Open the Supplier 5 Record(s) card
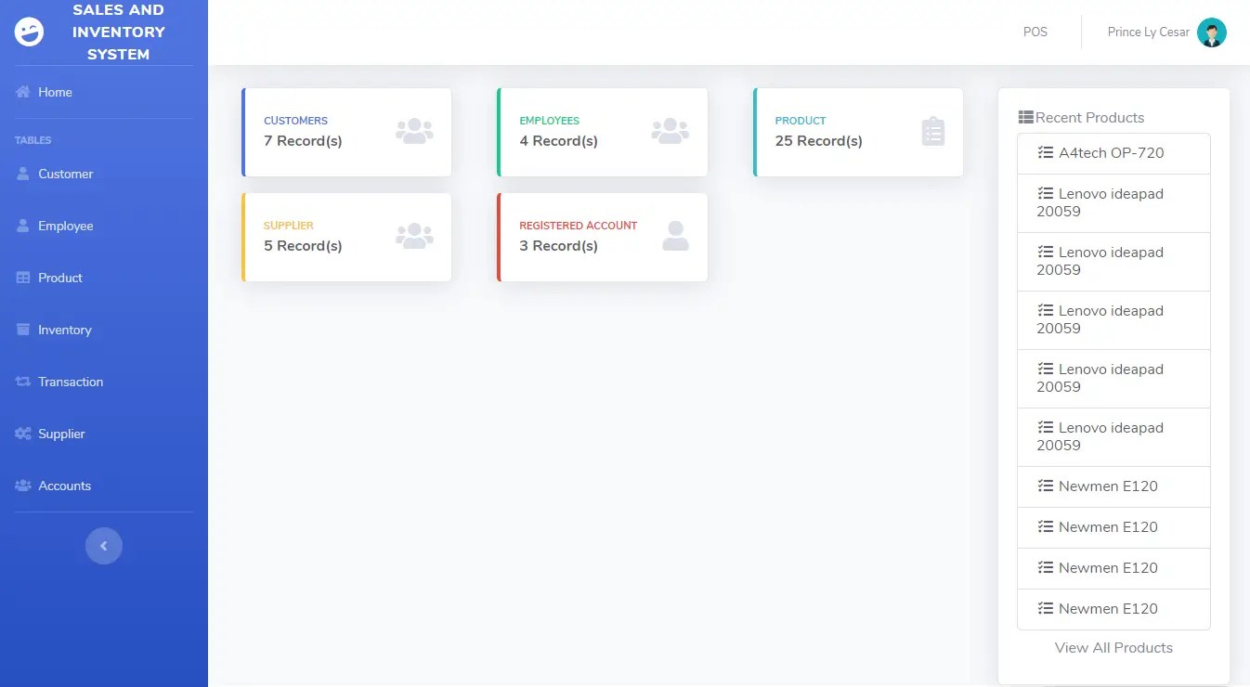This screenshot has height=687, width=1250. click(346, 237)
